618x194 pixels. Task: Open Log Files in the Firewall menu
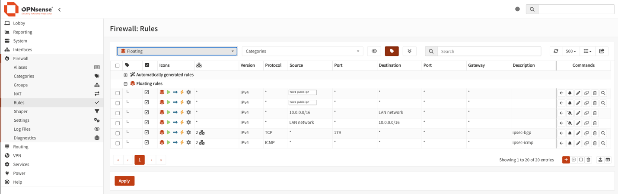(52, 129)
